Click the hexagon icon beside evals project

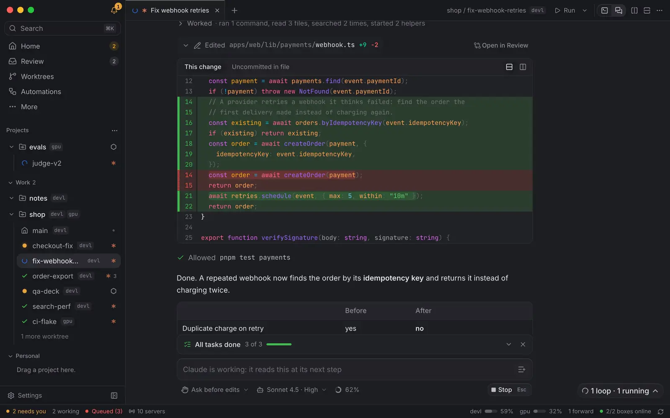coord(113,147)
